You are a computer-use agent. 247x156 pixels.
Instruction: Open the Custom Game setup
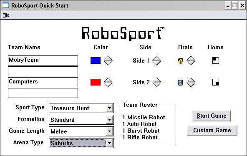click(x=212, y=131)
